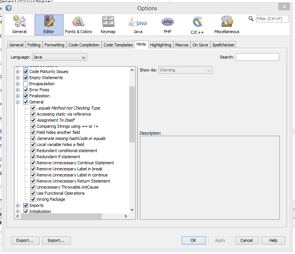Select the Editor options category
This screenshot has width=295, height=254.
click(49, 25)
